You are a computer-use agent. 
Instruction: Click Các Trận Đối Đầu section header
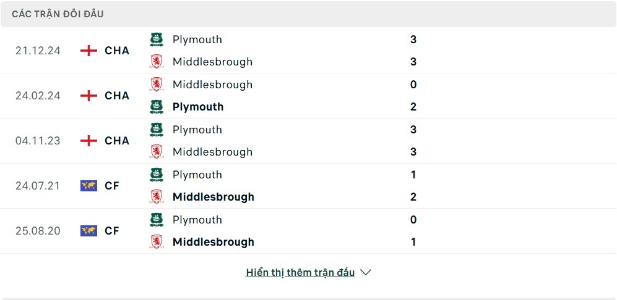[x=58, y=14]
